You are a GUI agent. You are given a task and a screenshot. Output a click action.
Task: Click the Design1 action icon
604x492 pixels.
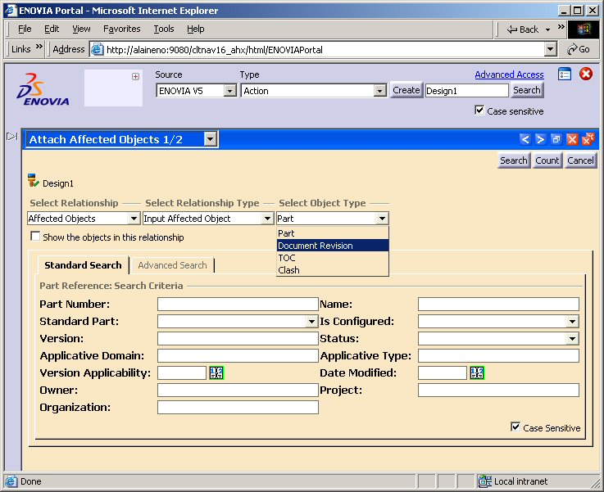click(34, 180)
